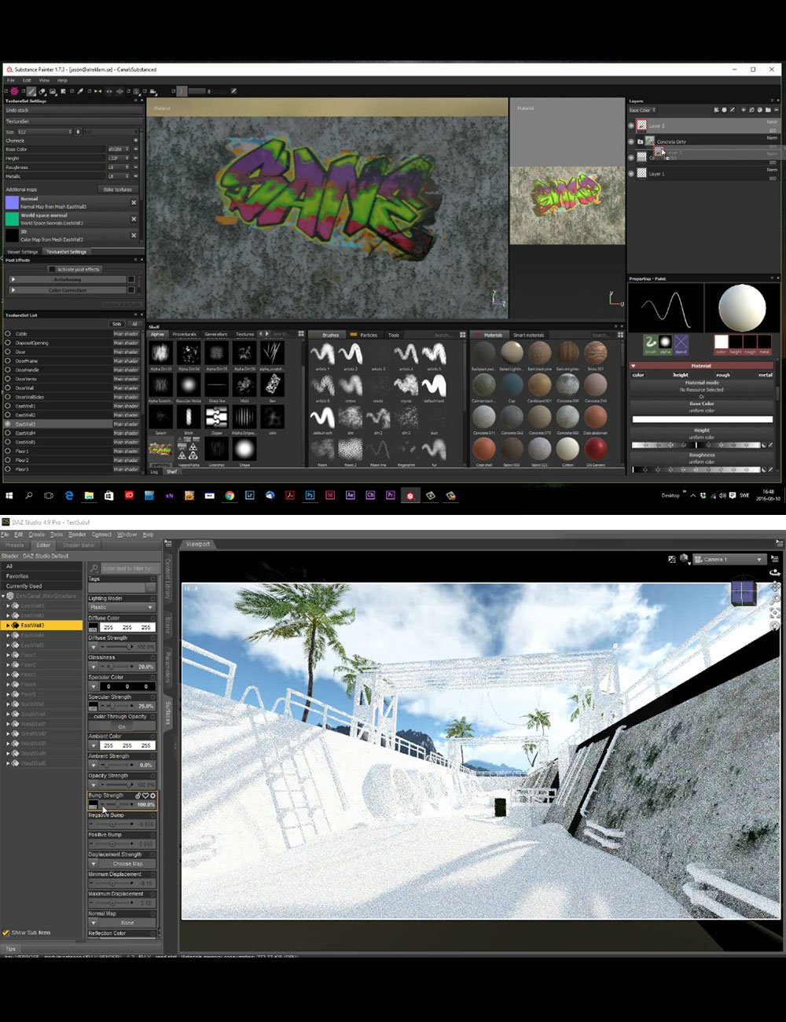Image resolution: width=786 pixels, height=1022 pixels.
Task: Open Chrome from the Windows taskbar
Action: 230,496
